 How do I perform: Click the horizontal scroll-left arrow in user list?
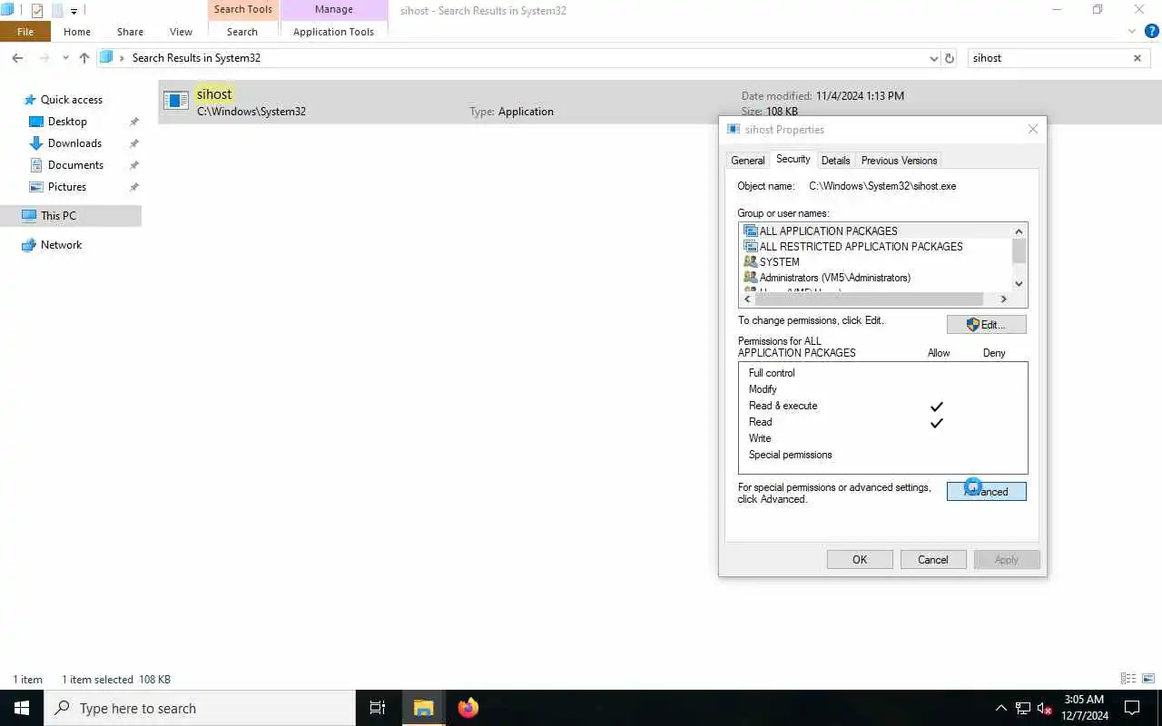click(x=747, y=299)
